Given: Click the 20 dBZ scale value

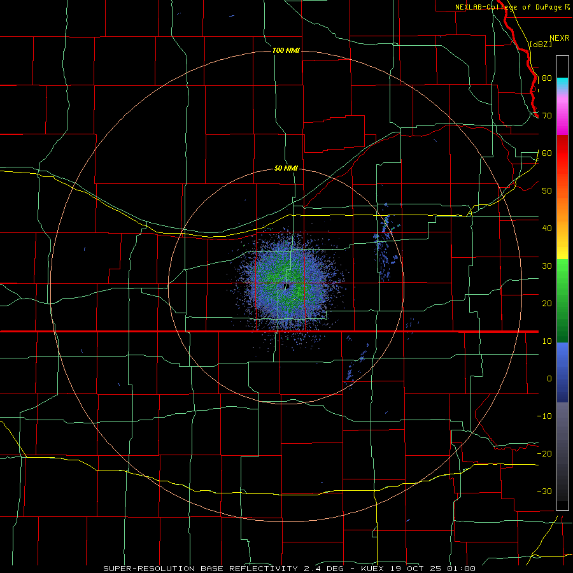Looking at the screenshot, I should pos(547,304).
